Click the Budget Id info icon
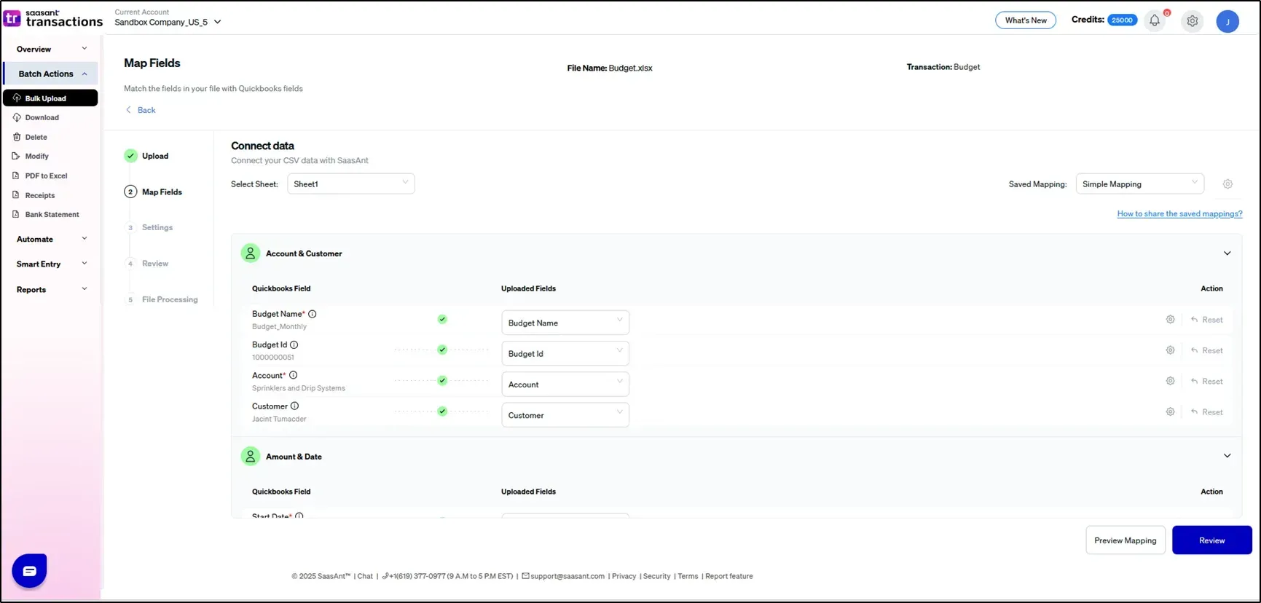 pyautogui.click(x=294, y=344)
